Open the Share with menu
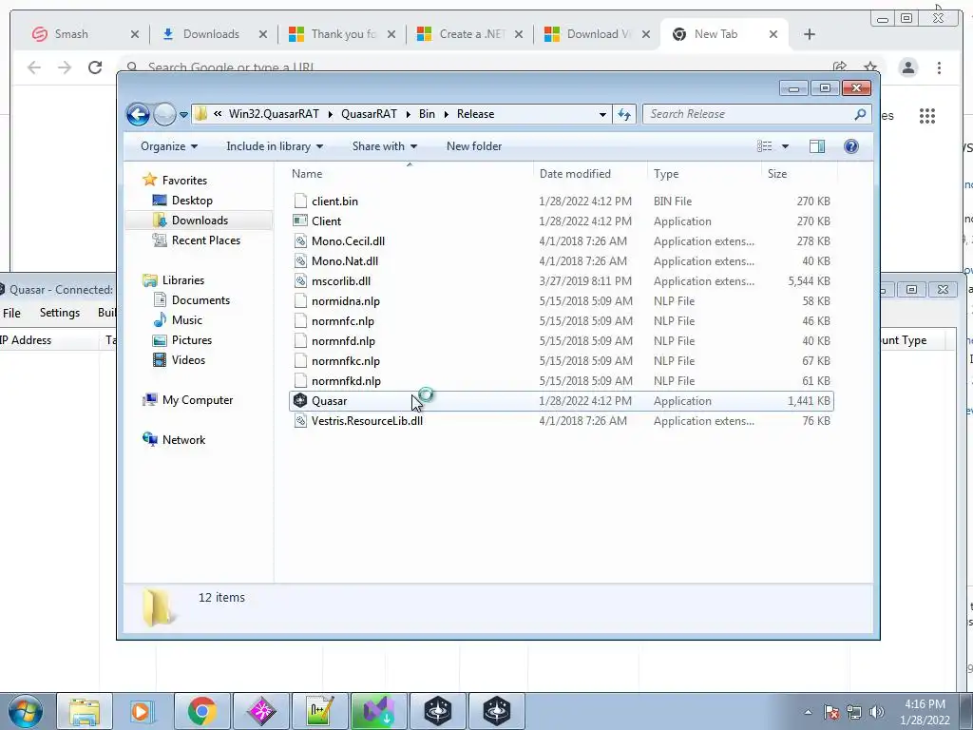 pos(384,146)
